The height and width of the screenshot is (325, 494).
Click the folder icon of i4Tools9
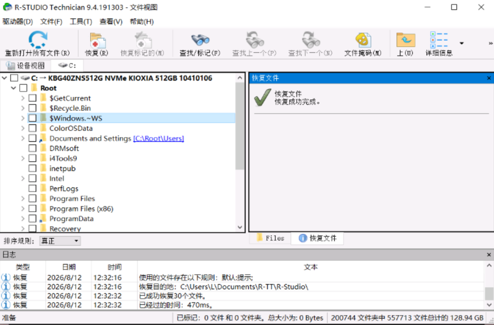[x=43, y=158]
